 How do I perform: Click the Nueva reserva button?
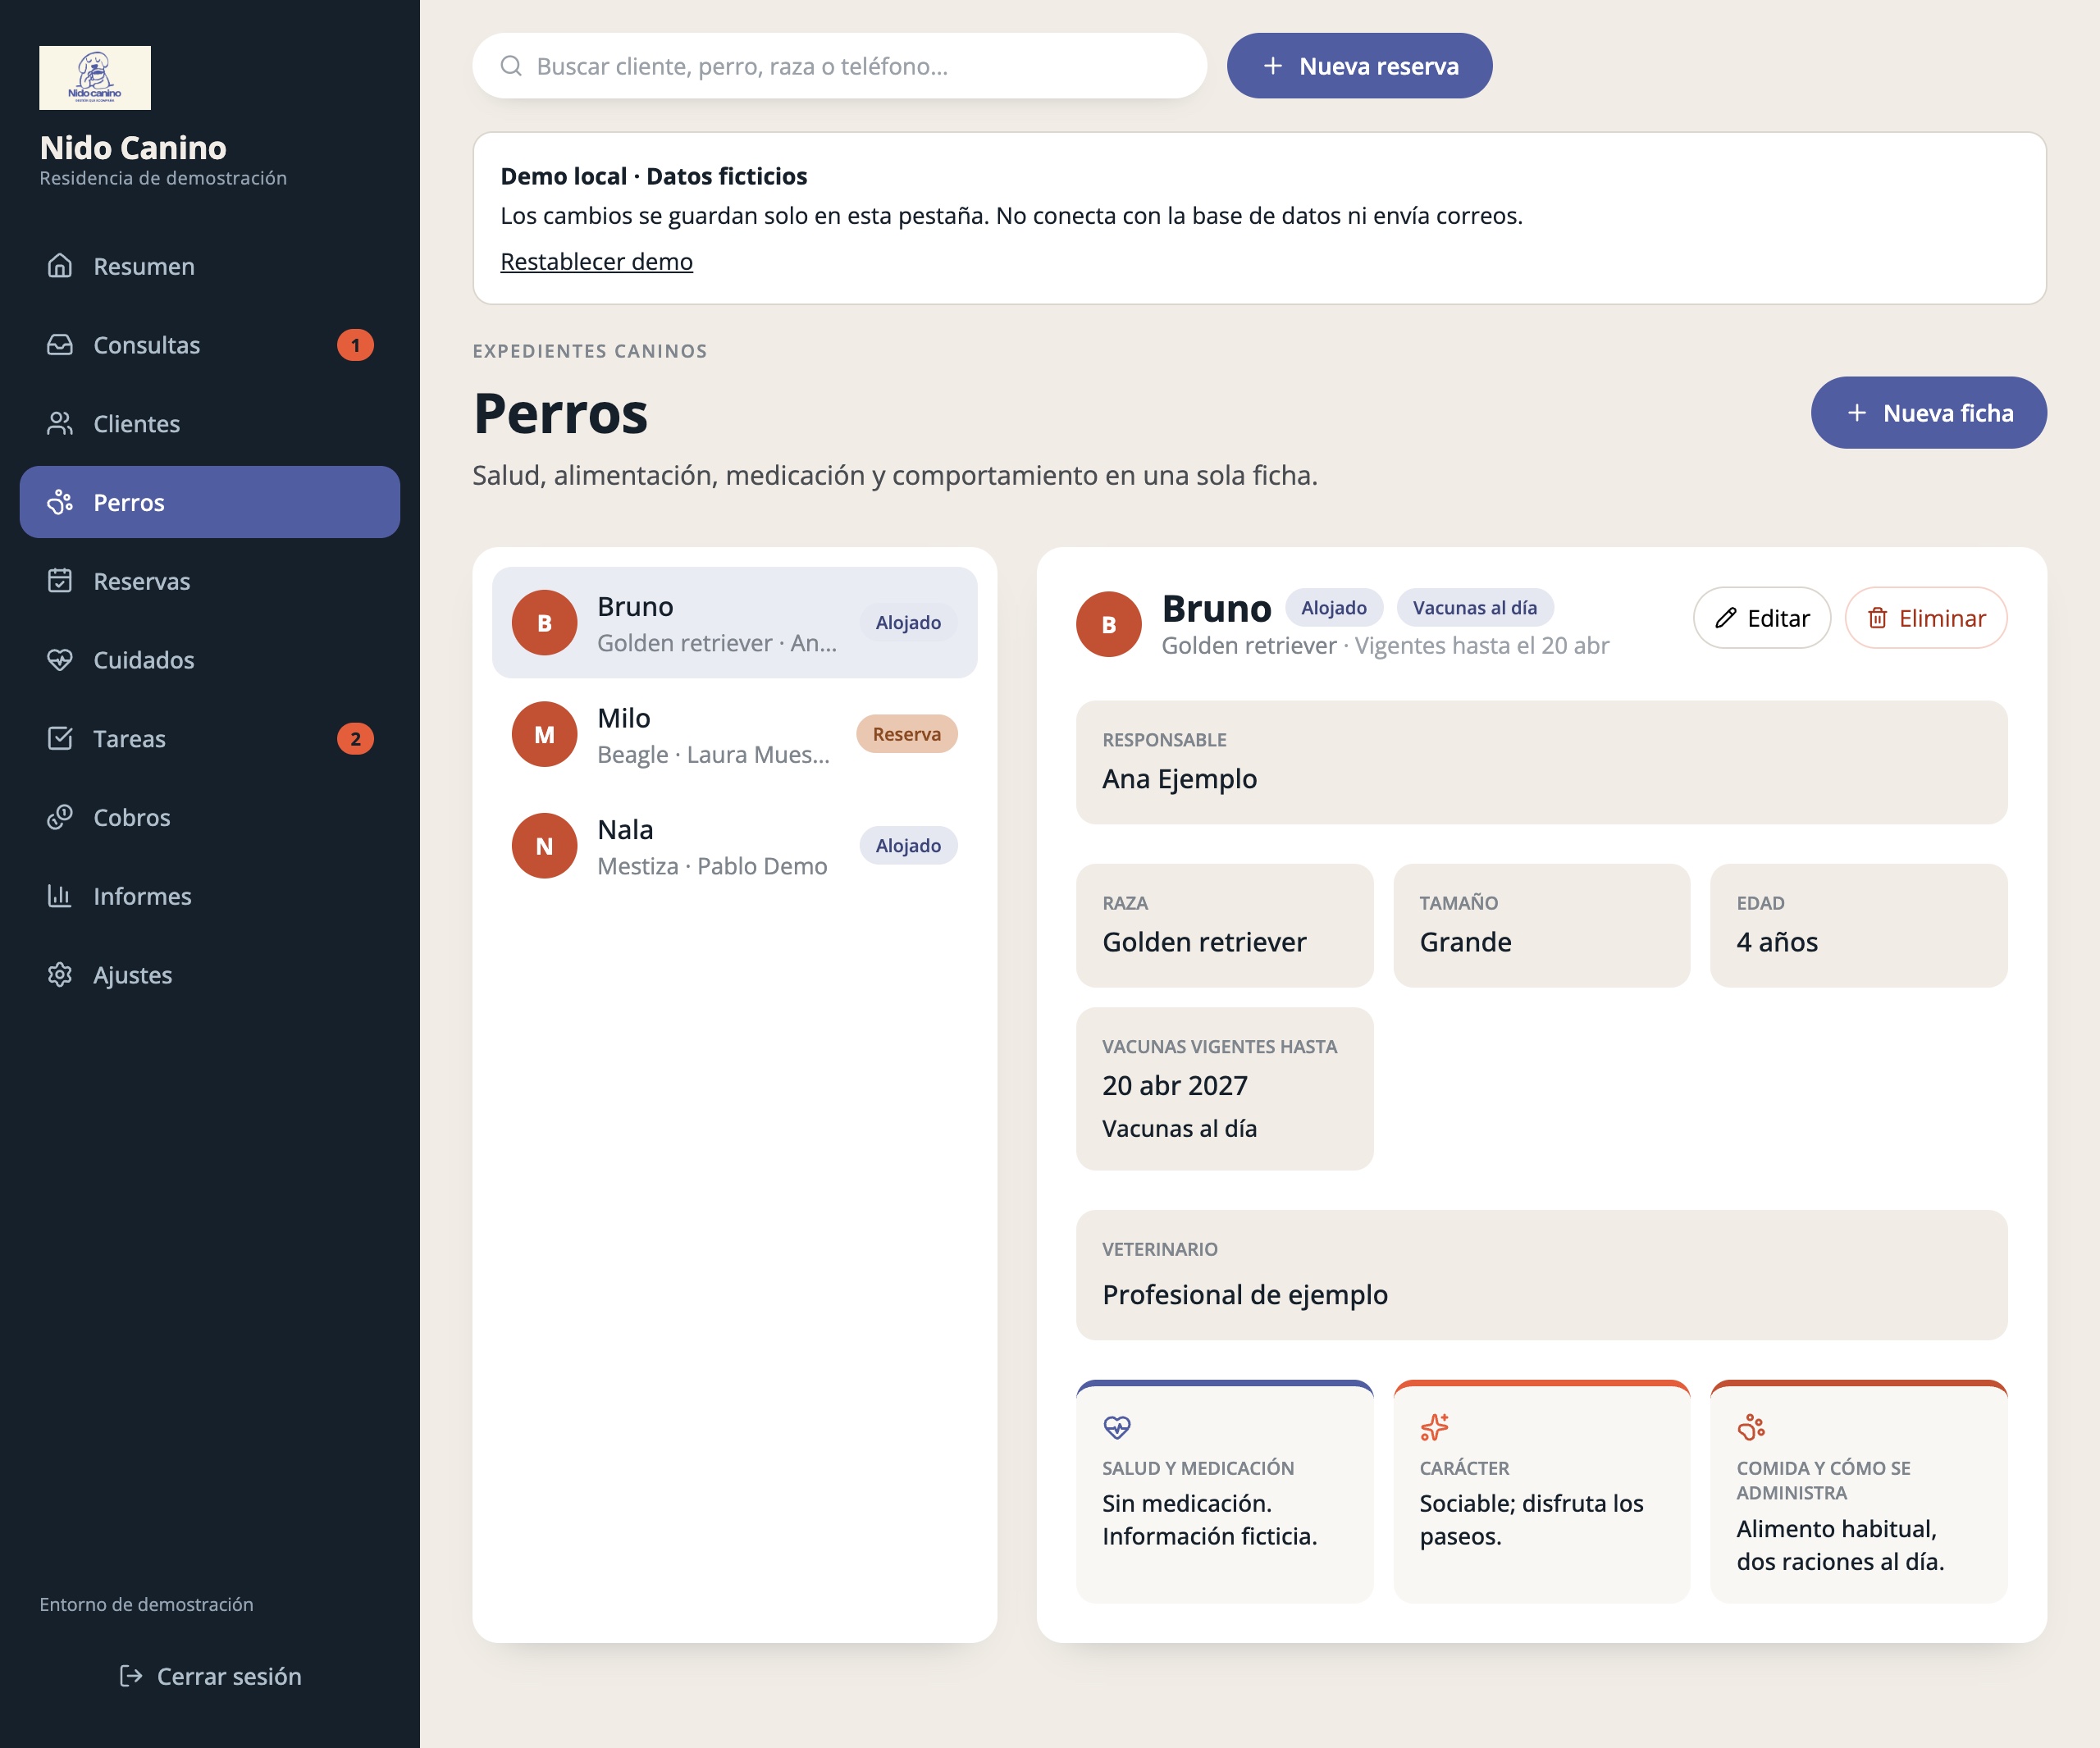click(1360, 66)
